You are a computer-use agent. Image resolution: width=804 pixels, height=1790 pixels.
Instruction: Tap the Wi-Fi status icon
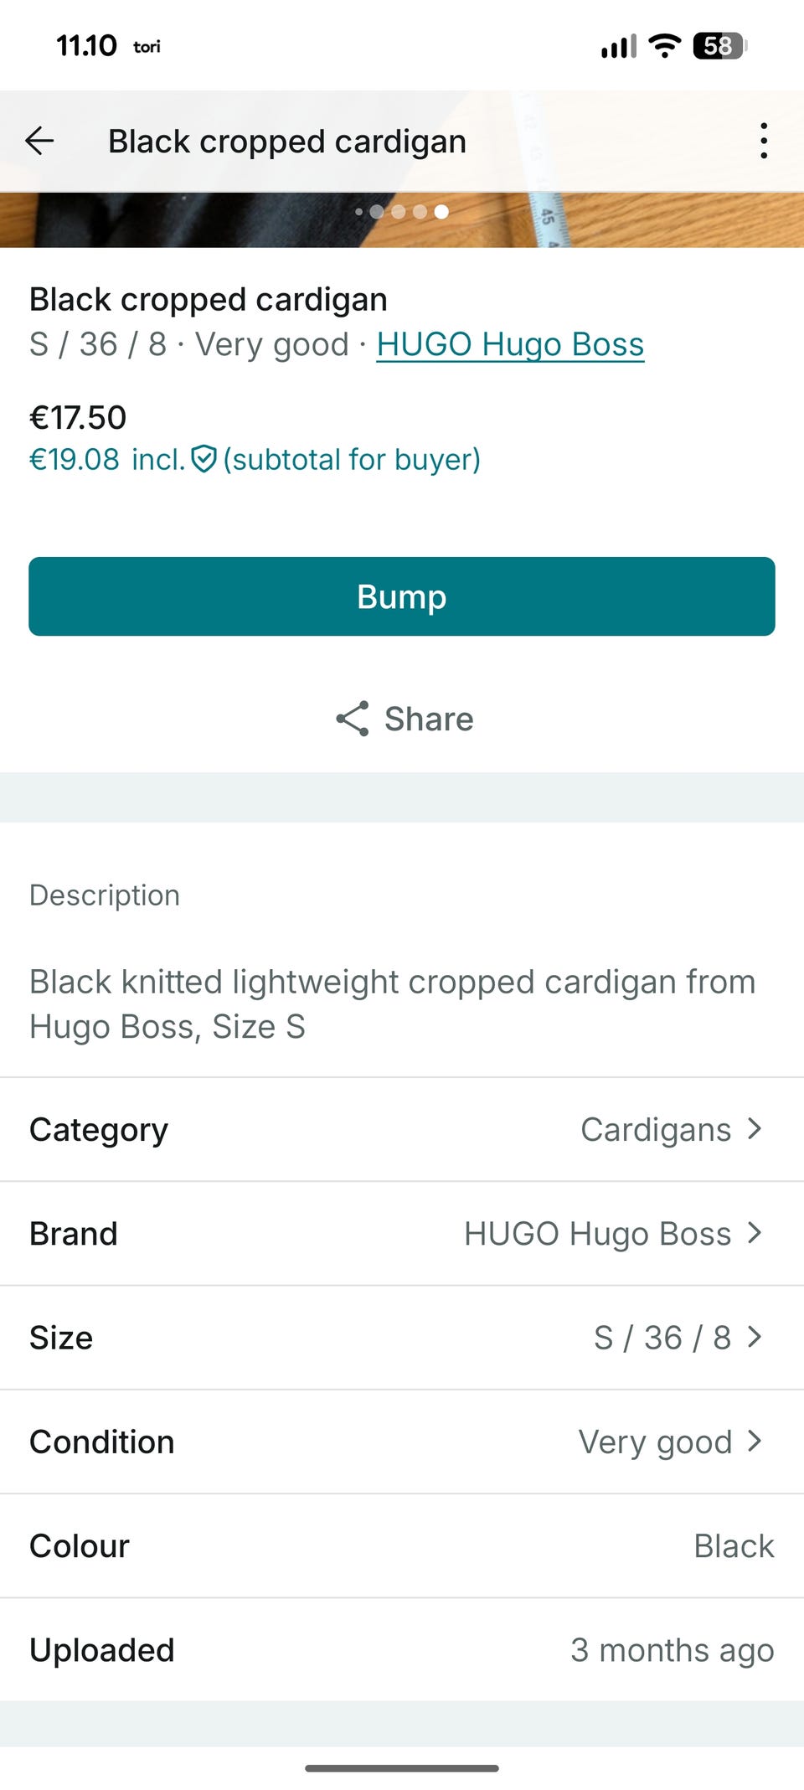coord(665,46)
